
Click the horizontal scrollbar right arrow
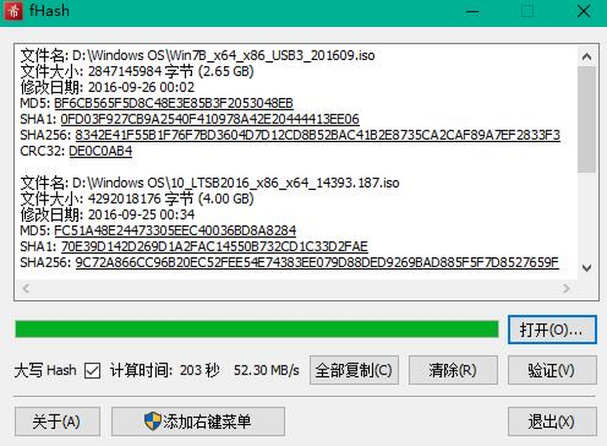[x=567, y=289]
